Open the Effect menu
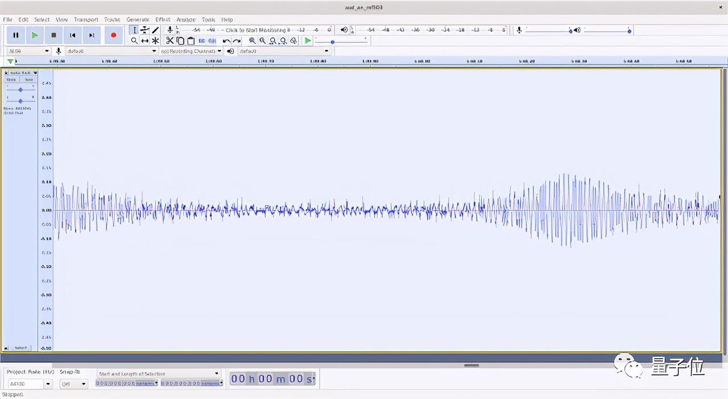 coord(163,19)
